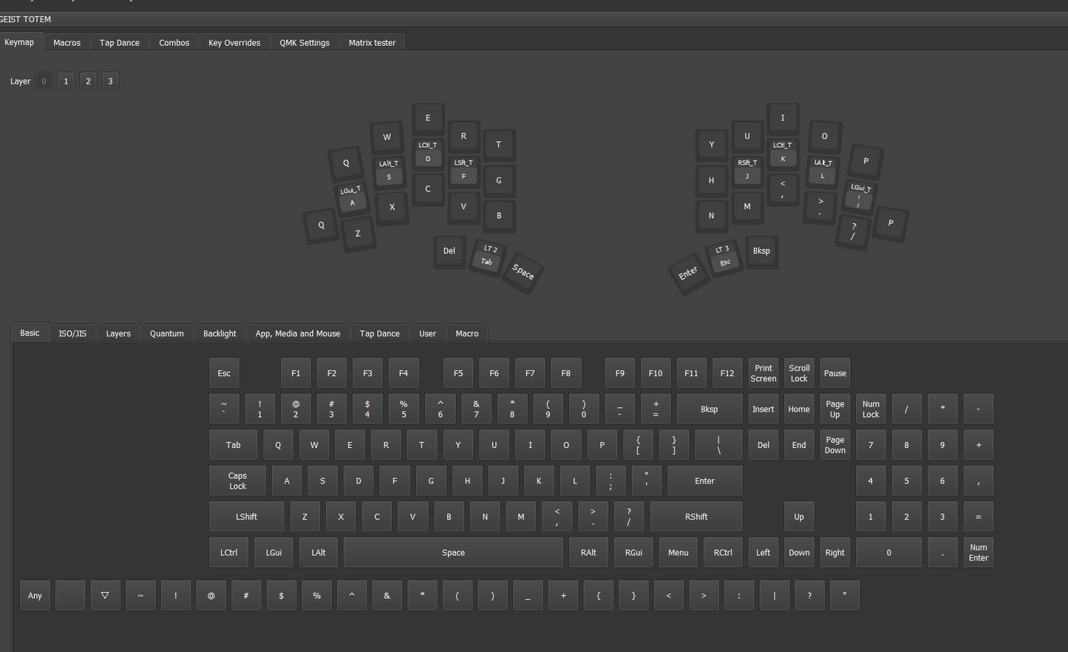Image resolution: width=1068 pixels, height=652 pixels.
Task: Click the Enter key on right thumb cluster
Action: coord(689,272)
